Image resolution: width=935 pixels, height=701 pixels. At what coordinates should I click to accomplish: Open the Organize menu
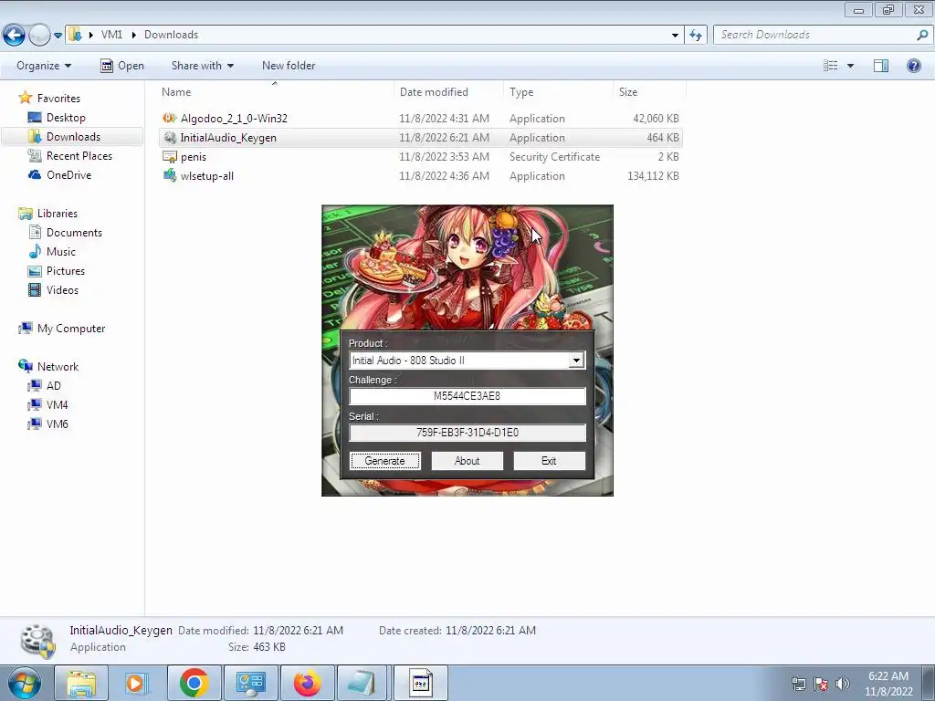point(44,66)
